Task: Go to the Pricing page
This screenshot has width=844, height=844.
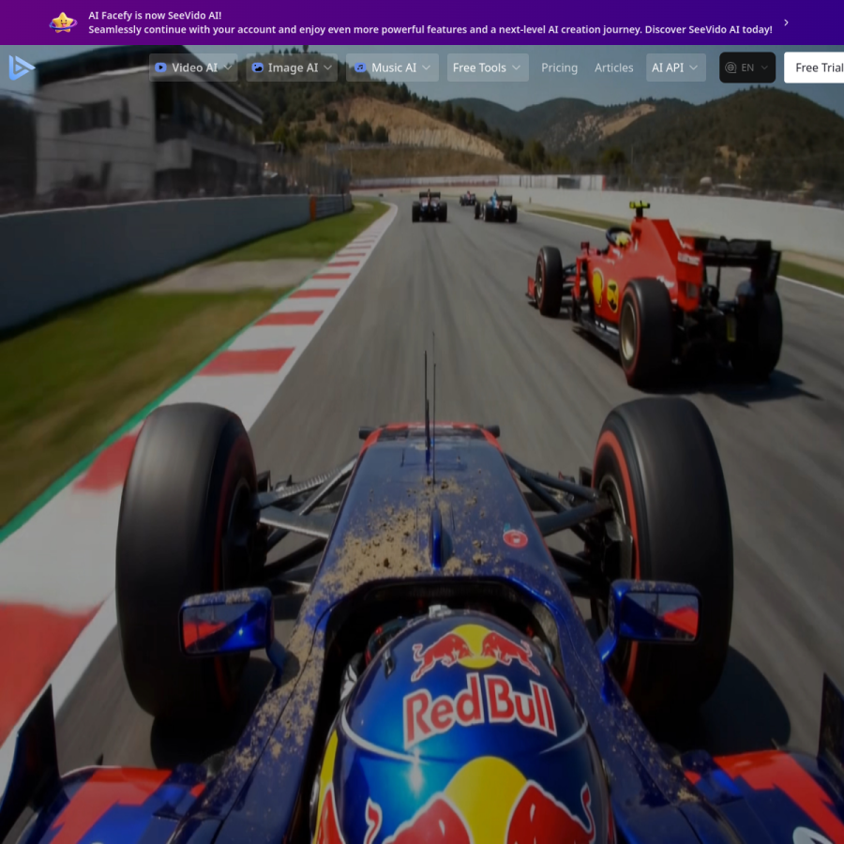Action: coord(559,68)
